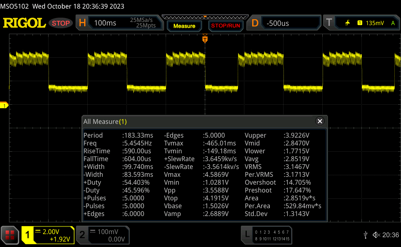Viewport: 401px width, 247px height.
Task: Click the date and time header text
Action: 78,6
